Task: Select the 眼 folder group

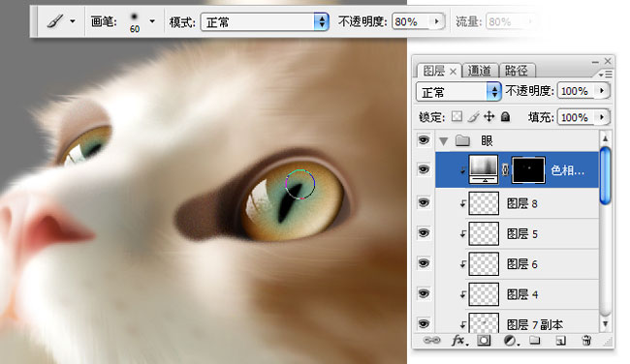Action: 517,140
